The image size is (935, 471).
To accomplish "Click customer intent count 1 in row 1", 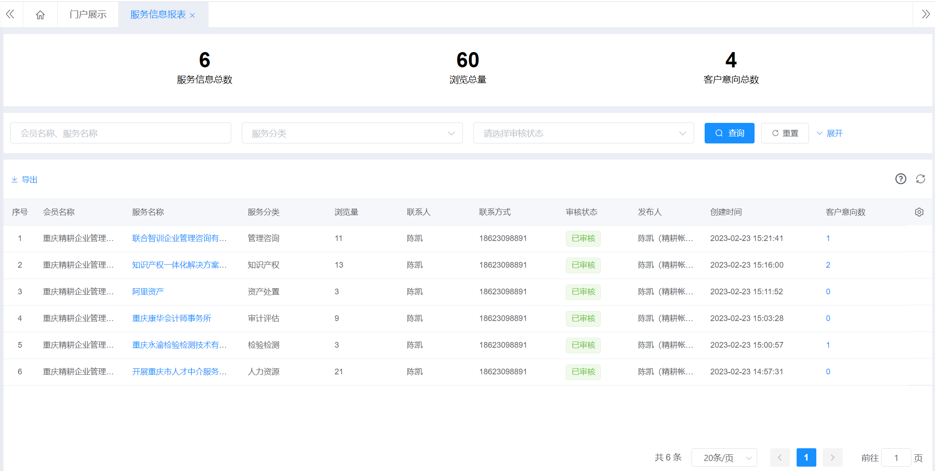I will (828, 238).
